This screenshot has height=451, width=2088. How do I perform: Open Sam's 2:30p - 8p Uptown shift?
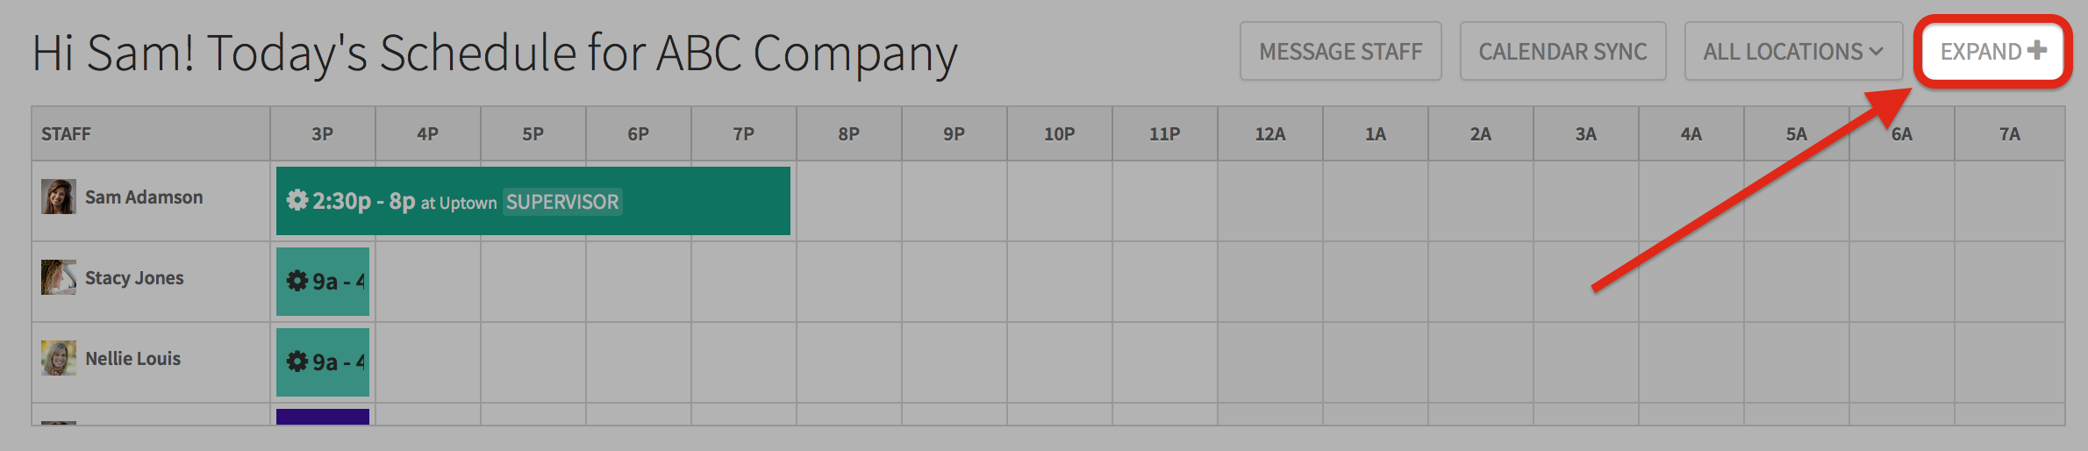[x=533, y=201]
